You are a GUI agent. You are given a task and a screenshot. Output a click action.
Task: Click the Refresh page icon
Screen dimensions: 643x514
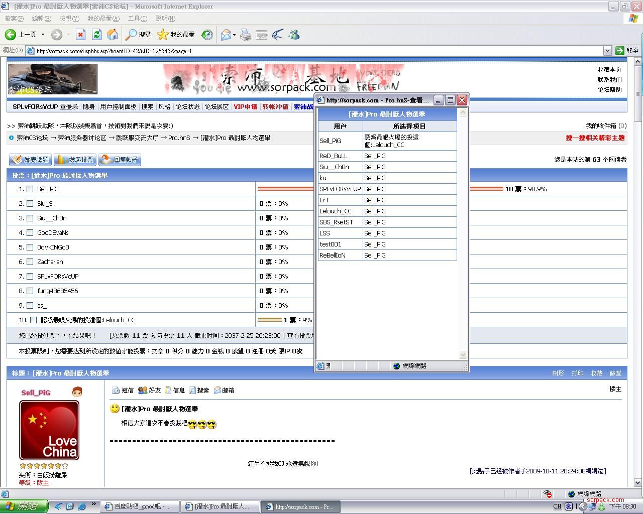point(97,34)
